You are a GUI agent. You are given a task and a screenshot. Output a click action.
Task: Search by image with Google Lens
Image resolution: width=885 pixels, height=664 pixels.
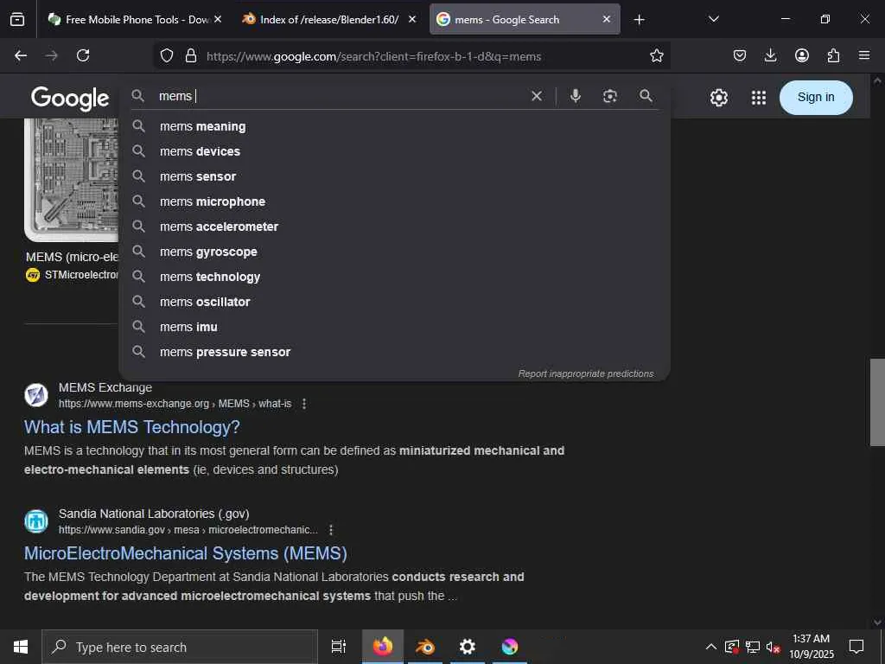click(609, 96)
